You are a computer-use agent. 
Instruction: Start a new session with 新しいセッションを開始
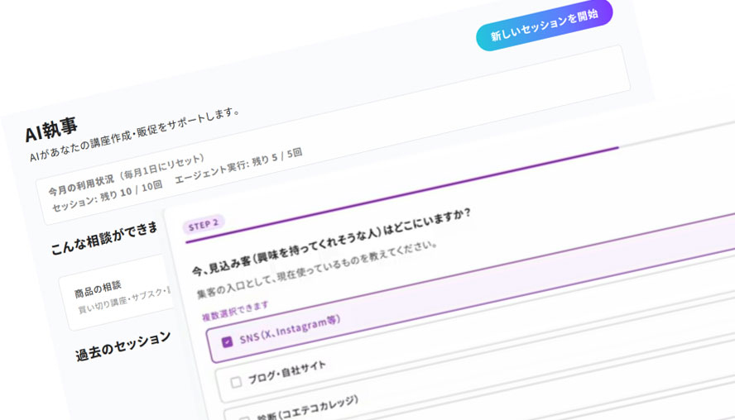click(545, 25)
